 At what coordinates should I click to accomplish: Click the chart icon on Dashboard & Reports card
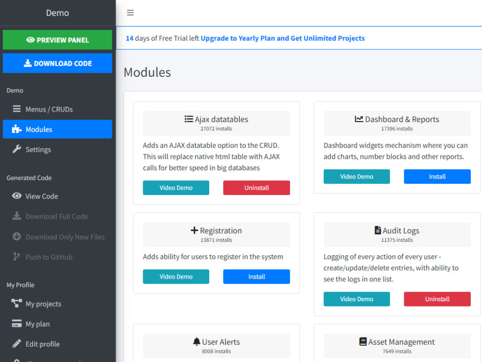359,119
